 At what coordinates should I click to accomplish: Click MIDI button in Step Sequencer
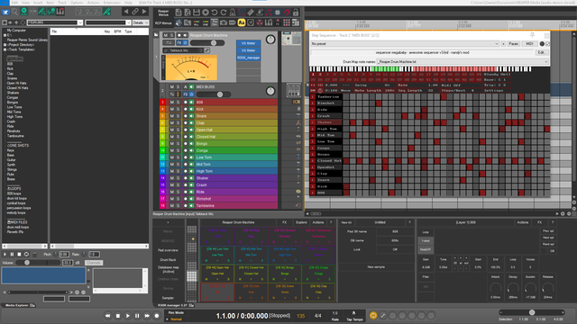[x=529, y=44]
